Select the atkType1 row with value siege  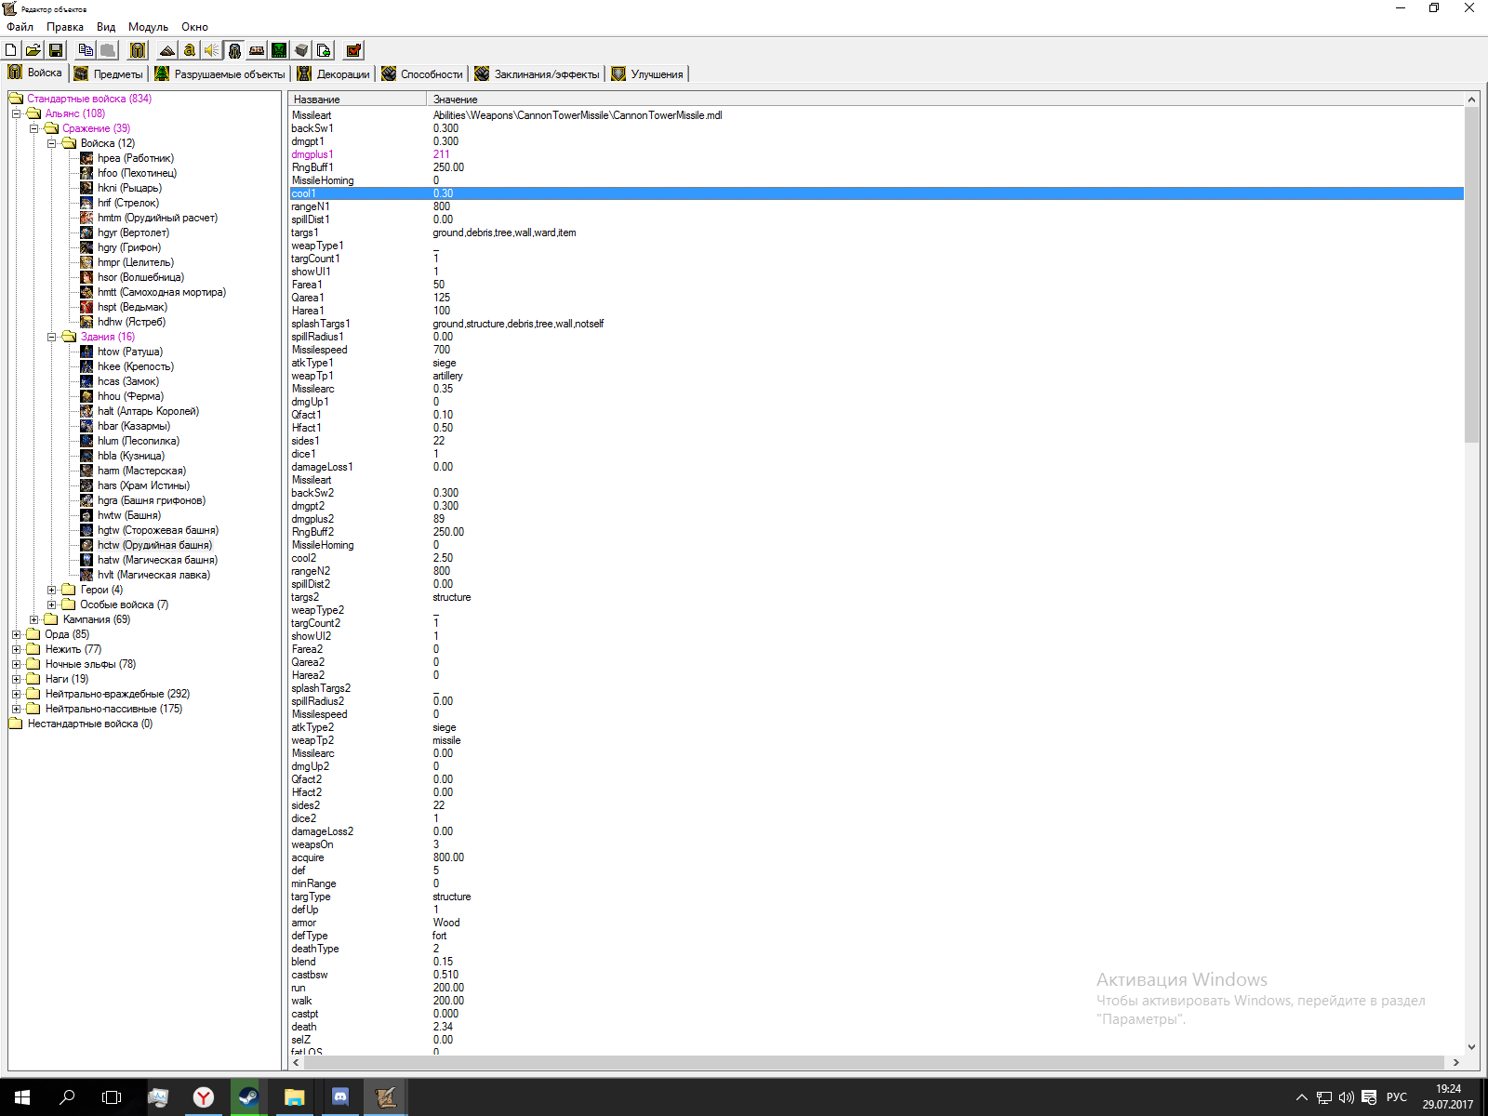click(x=877, y=363)
